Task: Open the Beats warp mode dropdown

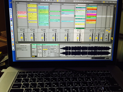Action: click(x=52, y=52)
